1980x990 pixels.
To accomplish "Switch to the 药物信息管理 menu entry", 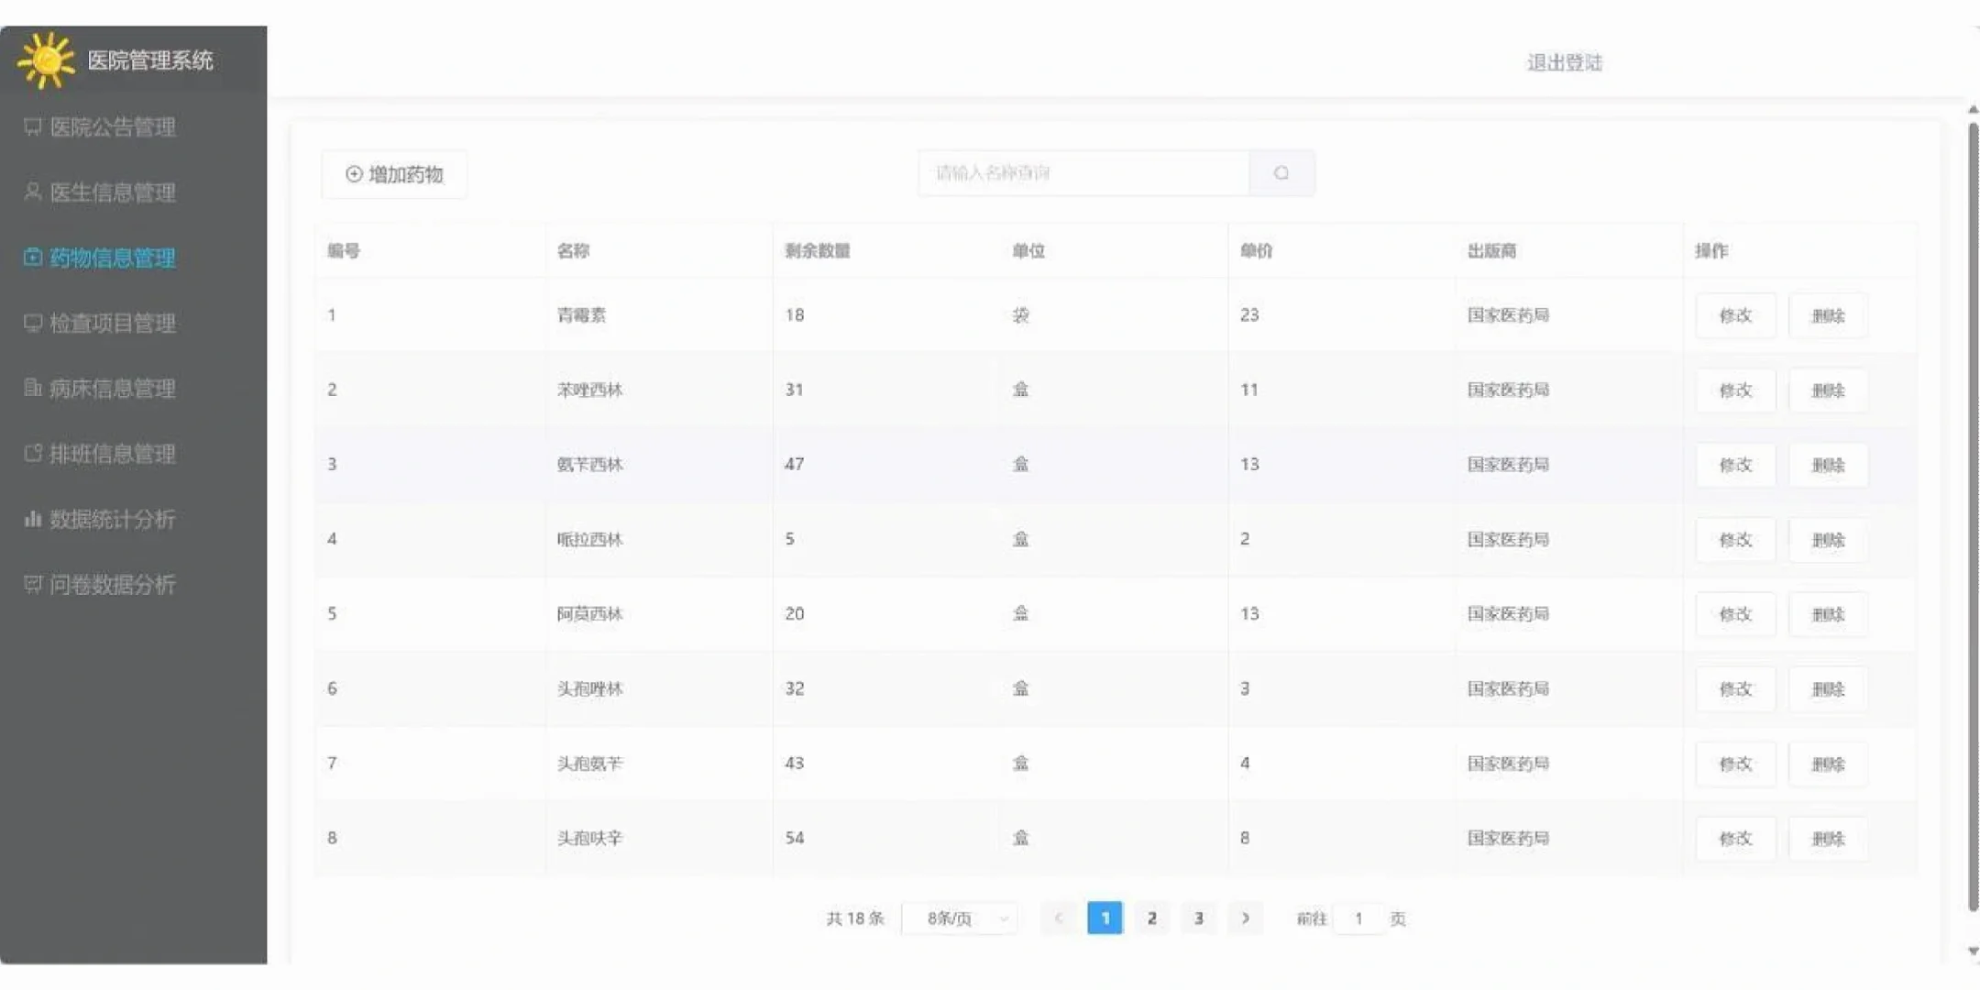I will point(113,258).
